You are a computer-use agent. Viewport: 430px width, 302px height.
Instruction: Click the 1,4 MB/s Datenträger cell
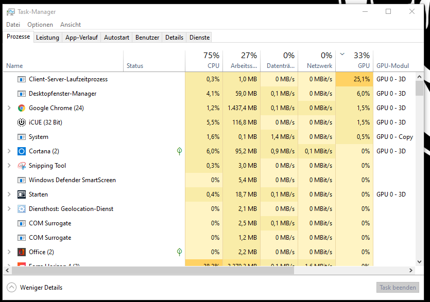pos(279,137)
